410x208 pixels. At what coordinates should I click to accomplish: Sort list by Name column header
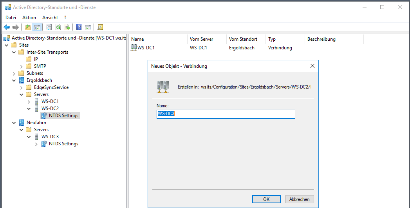159,39
